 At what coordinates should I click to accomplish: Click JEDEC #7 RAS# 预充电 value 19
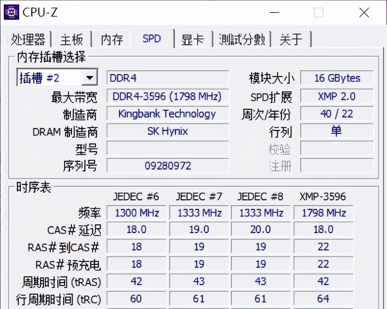coord(199,264)
